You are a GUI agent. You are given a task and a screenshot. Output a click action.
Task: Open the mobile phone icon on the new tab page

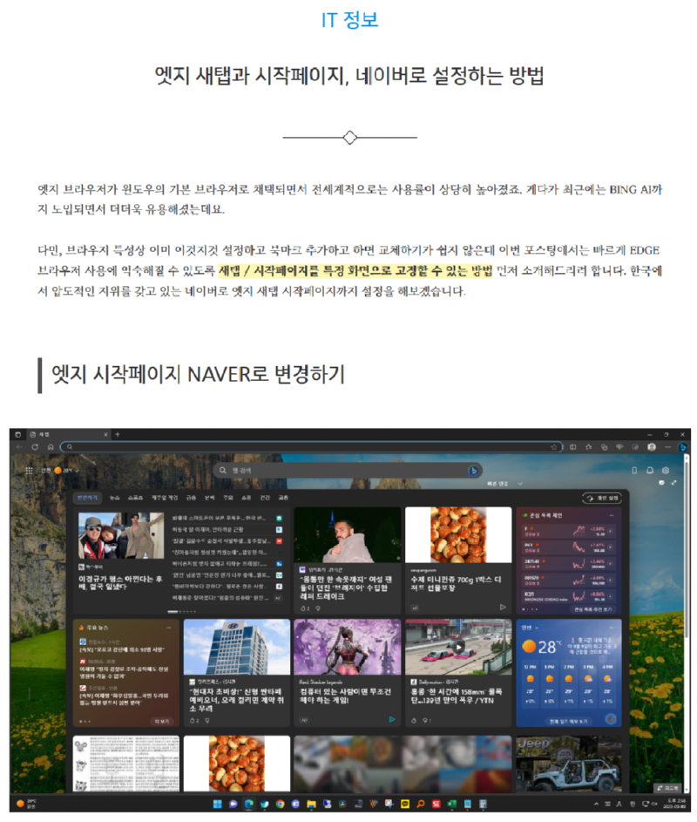tap(634, 471)
